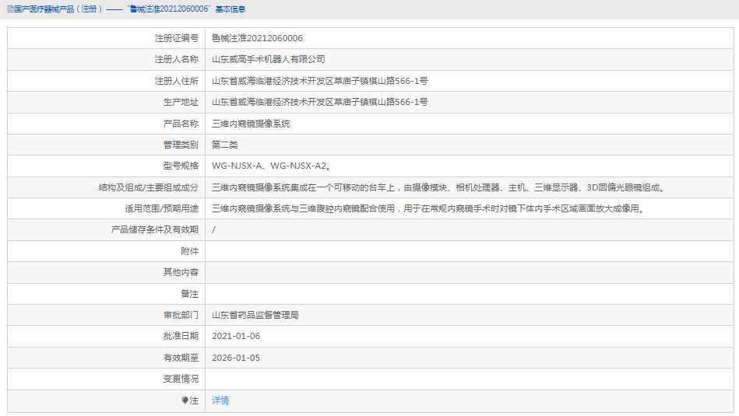Click the address value in the 生产地址 row
This screenshot has width=739, height=416.
319,102
